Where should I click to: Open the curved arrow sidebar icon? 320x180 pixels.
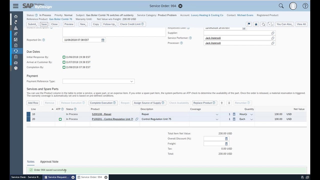click(x=16, y=22)
